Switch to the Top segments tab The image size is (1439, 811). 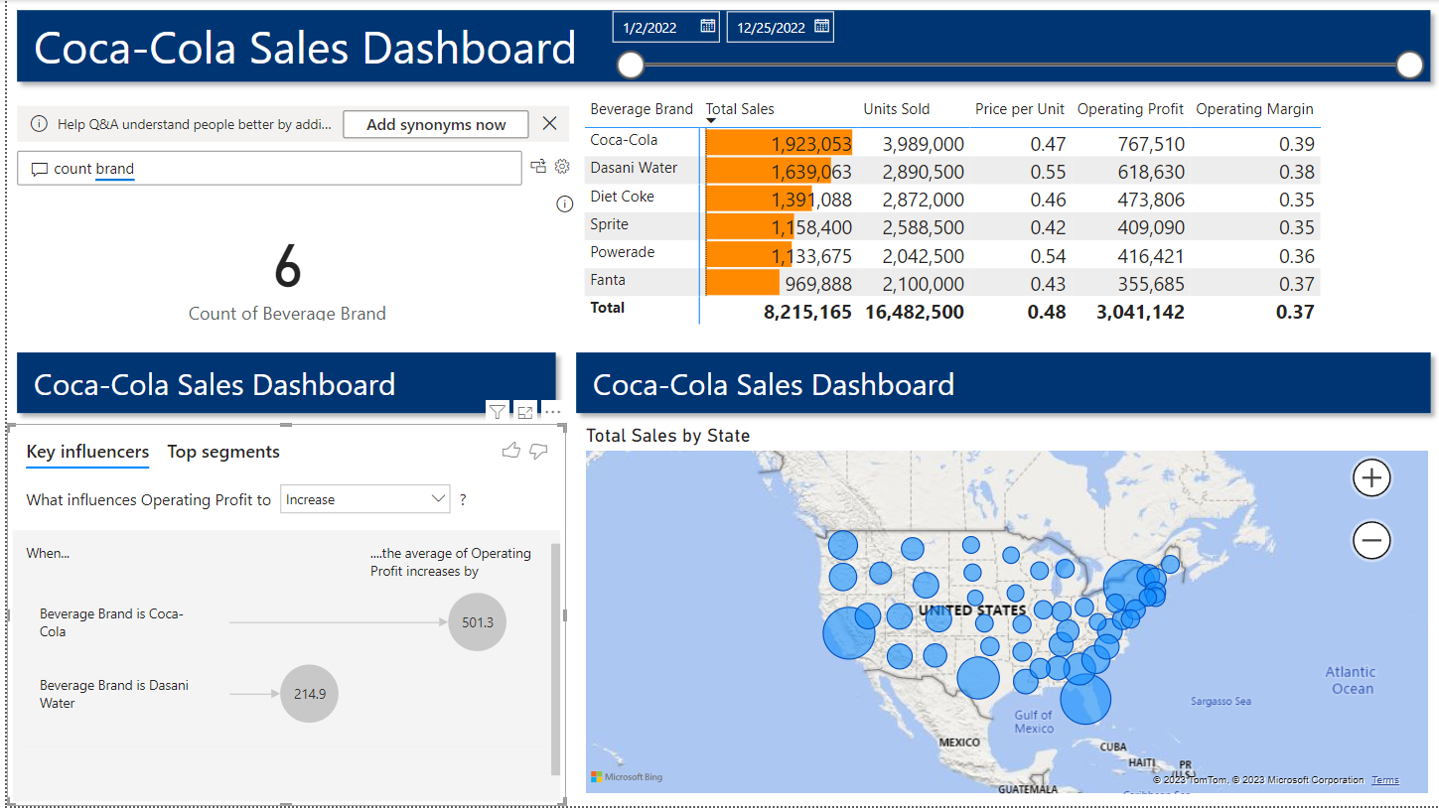pos(223,452)
